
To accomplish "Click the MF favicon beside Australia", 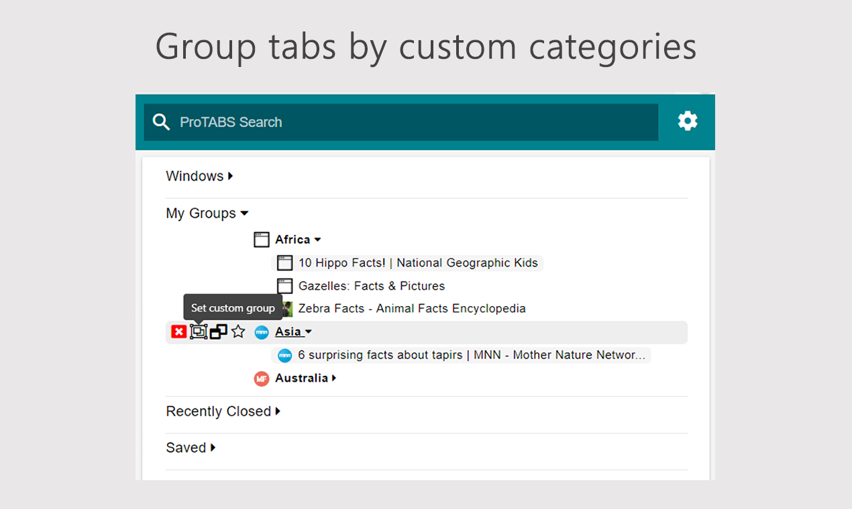I will click(x=262, y=378).
